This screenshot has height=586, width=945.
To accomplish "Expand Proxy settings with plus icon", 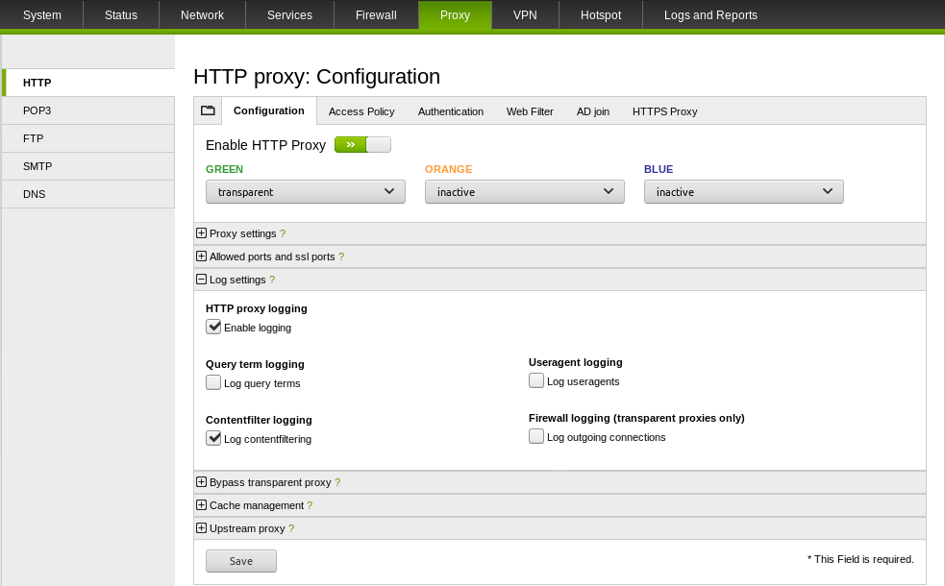I will point(201,233).
